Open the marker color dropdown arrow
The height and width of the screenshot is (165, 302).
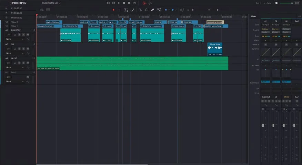(176, 10)
